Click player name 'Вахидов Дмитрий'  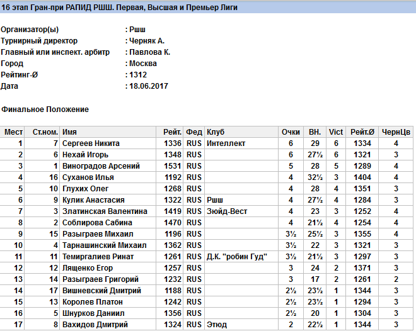point(95,325)
